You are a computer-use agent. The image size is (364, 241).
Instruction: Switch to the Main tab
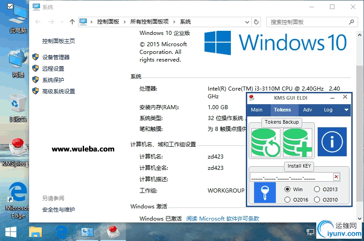click(256, 110)
